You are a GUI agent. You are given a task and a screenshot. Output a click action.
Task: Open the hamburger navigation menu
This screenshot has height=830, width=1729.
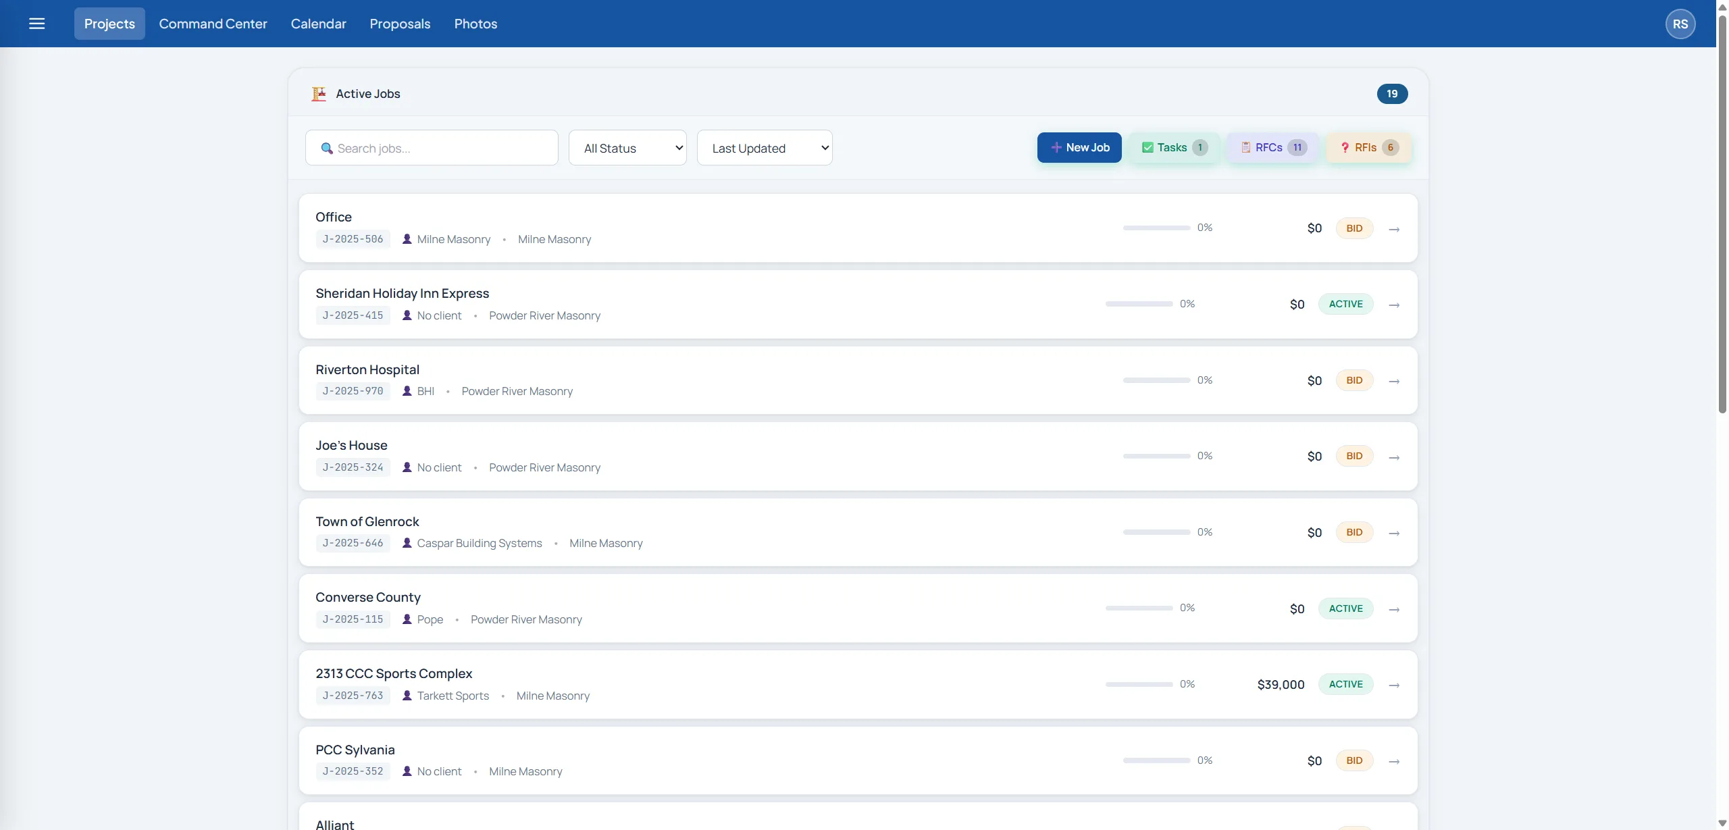[37, 23]
